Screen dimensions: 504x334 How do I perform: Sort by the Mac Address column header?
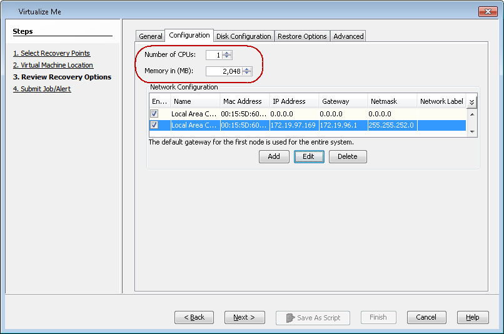(x=244, y=101)
